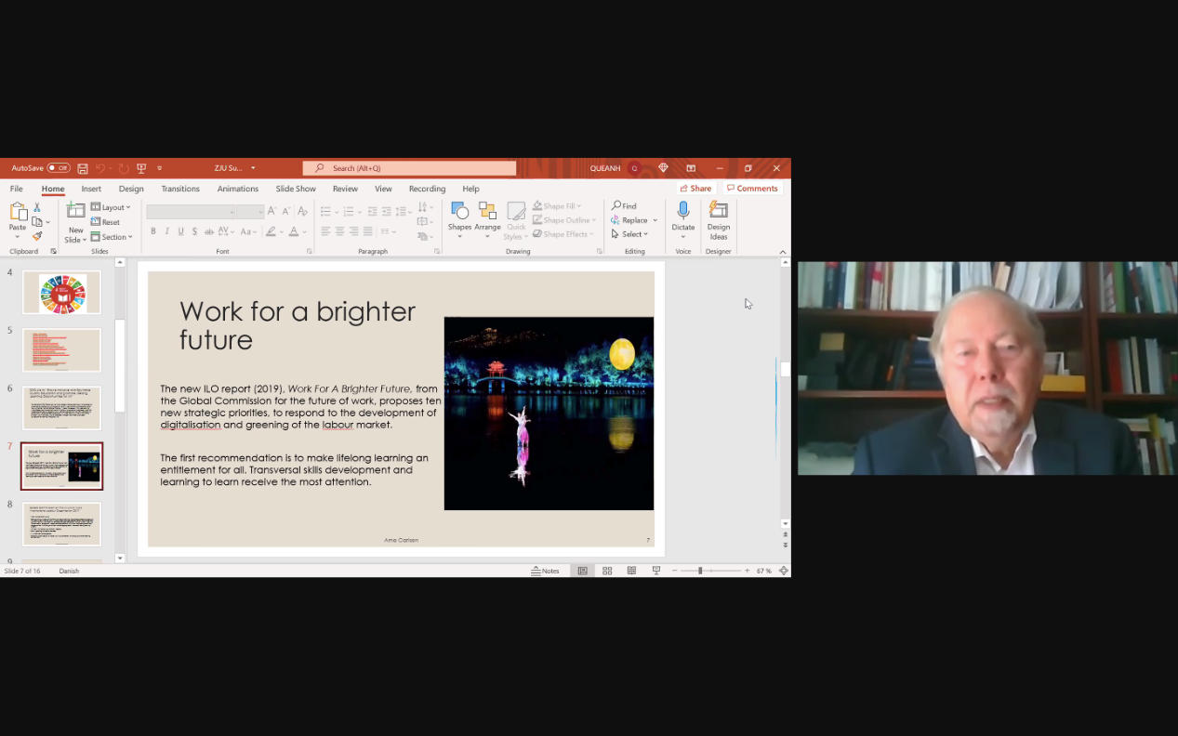Fit slide to current window
This screenshot has height=736, width=1178.
[784, 571]
